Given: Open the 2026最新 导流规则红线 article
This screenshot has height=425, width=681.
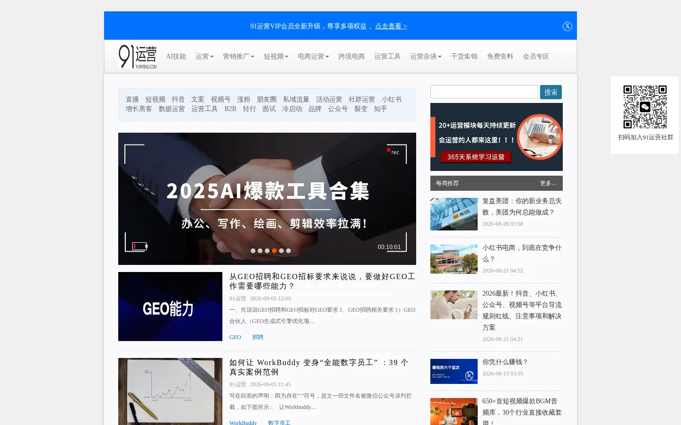Looking at the screenshot, I should point(522,310).
